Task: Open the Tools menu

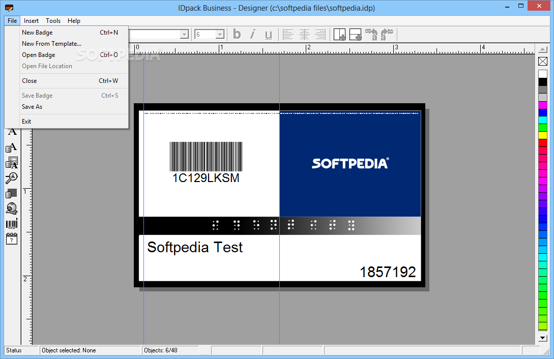Action: (53, 20)
